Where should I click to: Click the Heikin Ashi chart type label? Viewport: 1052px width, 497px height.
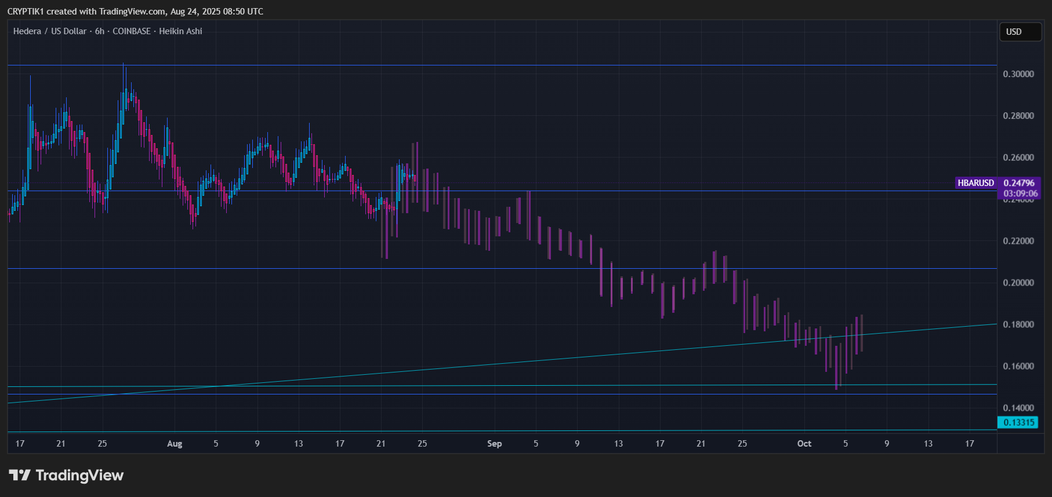[x=180, y=31]
